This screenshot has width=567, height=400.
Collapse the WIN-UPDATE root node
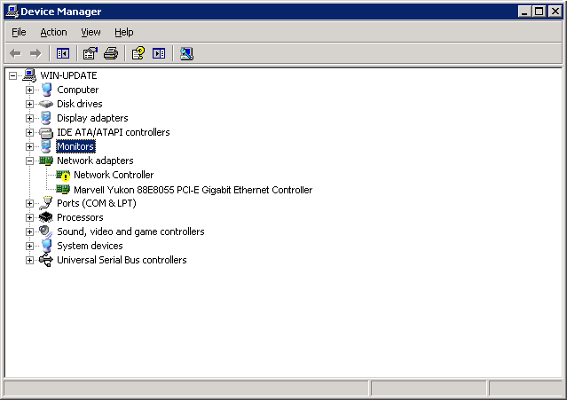tap(13, 76)
